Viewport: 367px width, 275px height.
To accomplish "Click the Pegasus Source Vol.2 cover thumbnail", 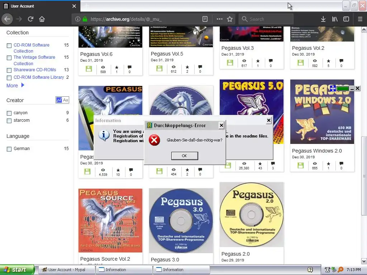I will point(110,221).
